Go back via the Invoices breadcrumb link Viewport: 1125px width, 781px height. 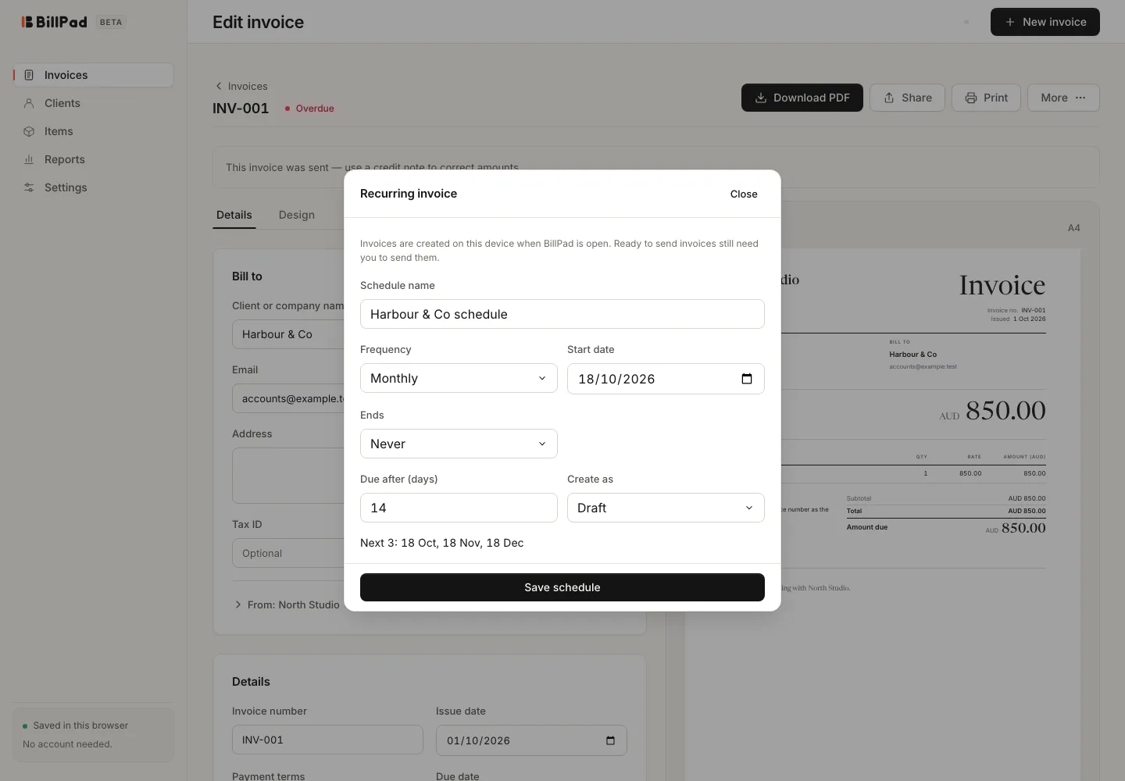[x=241, y=86]
